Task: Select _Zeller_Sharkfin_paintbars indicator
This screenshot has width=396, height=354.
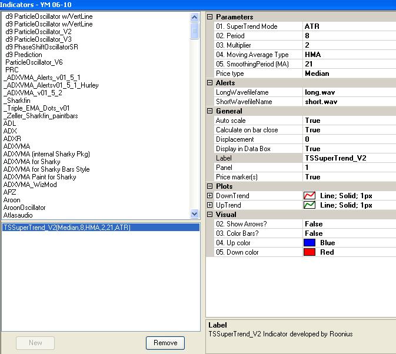Action: [41, 116]
